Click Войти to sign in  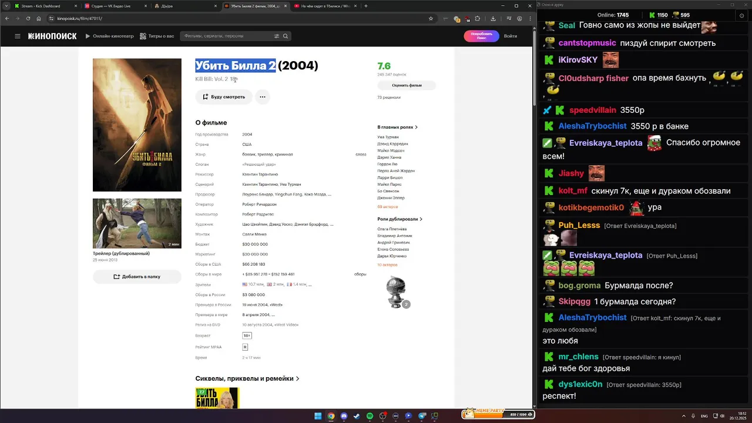511,36
